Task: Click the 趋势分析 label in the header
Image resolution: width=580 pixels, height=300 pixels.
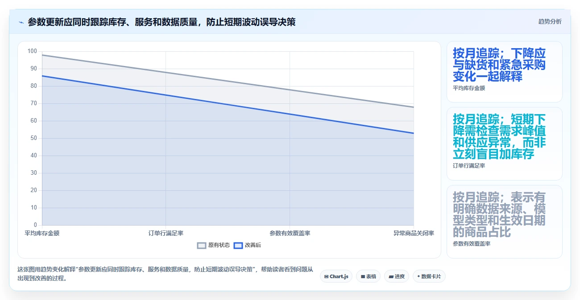Action: (550, 21)
